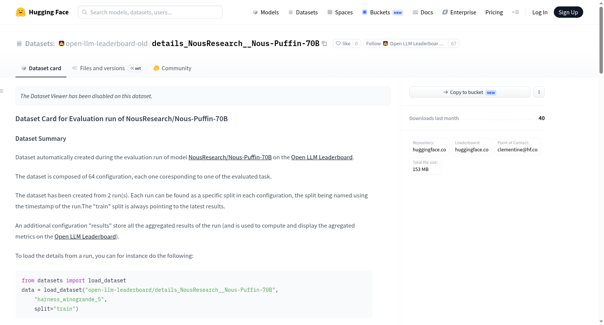Click the Dataset card tab icon
The image size is (604, 325).
click(x=24, y=68)
